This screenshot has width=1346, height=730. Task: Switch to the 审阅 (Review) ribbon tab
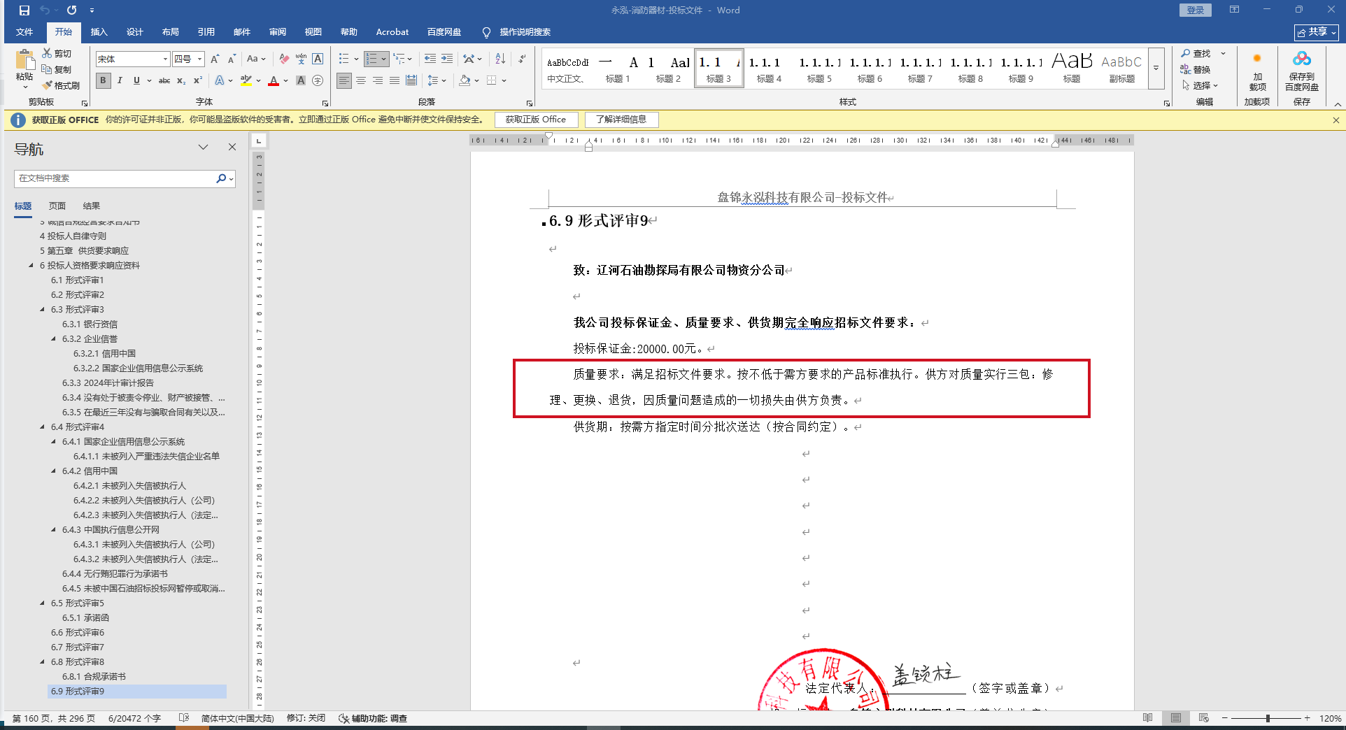click(278, 32)
